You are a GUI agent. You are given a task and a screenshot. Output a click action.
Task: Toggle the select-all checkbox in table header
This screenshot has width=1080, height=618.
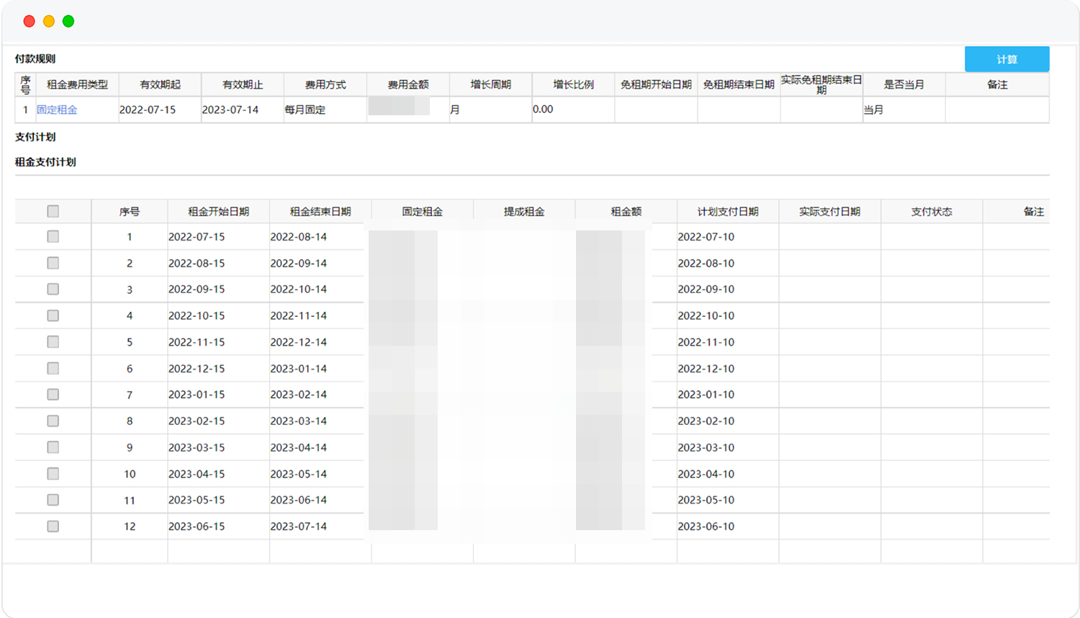click(x=53, y=211)
